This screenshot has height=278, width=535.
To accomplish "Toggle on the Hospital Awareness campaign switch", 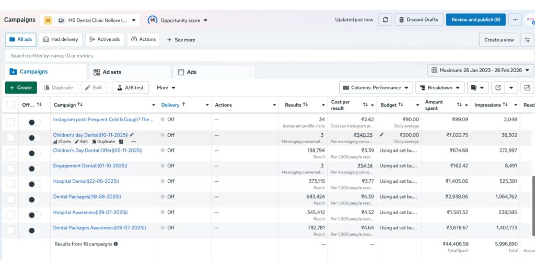I will pyautogui.click(x=34, y=215).
